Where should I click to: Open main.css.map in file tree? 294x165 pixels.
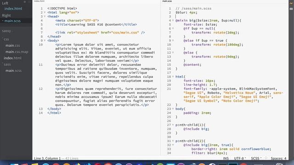tap(17, 52)
